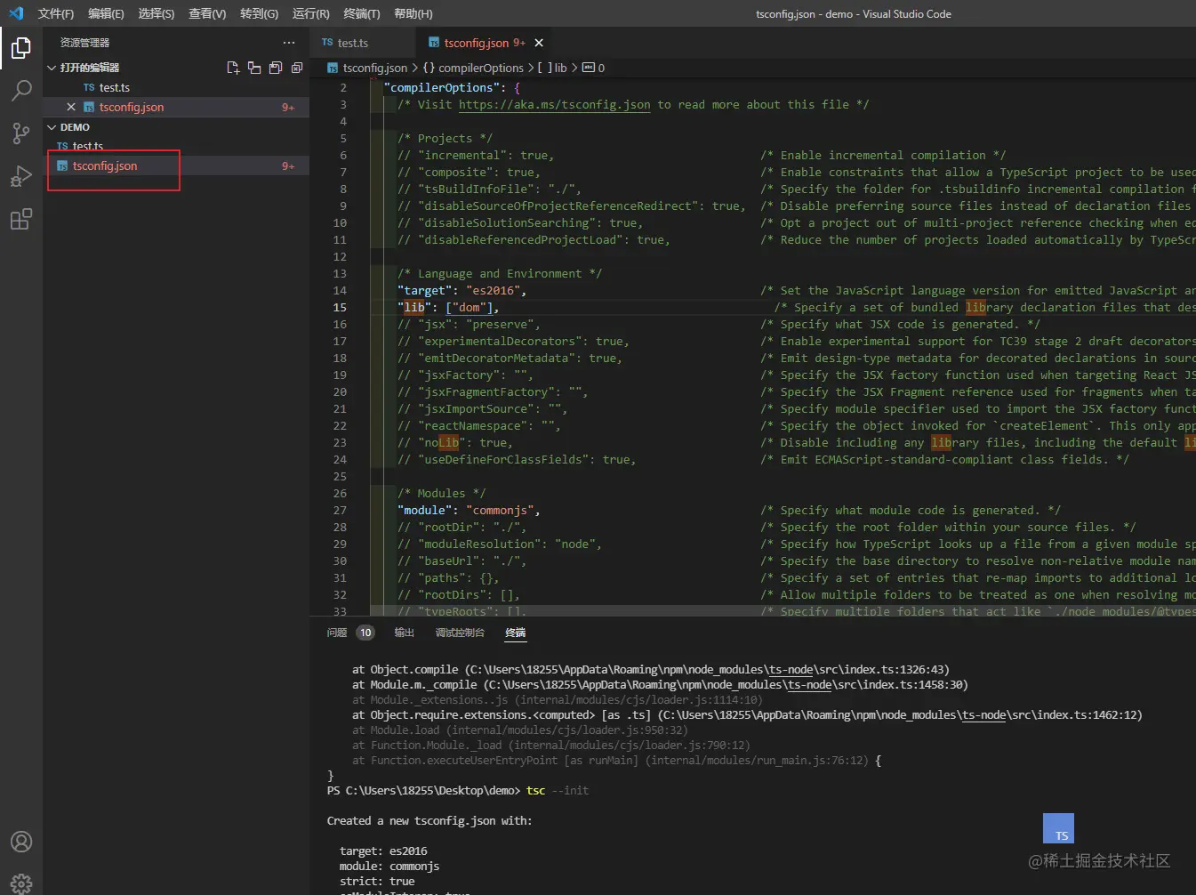Click the Close All Editors icon
Viewport: 1196px width, 895px height.
tap(297, 68)
